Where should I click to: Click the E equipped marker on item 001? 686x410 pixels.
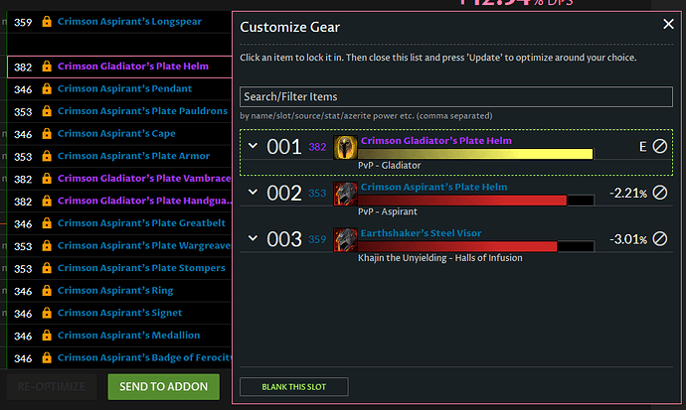click(642, 147)
